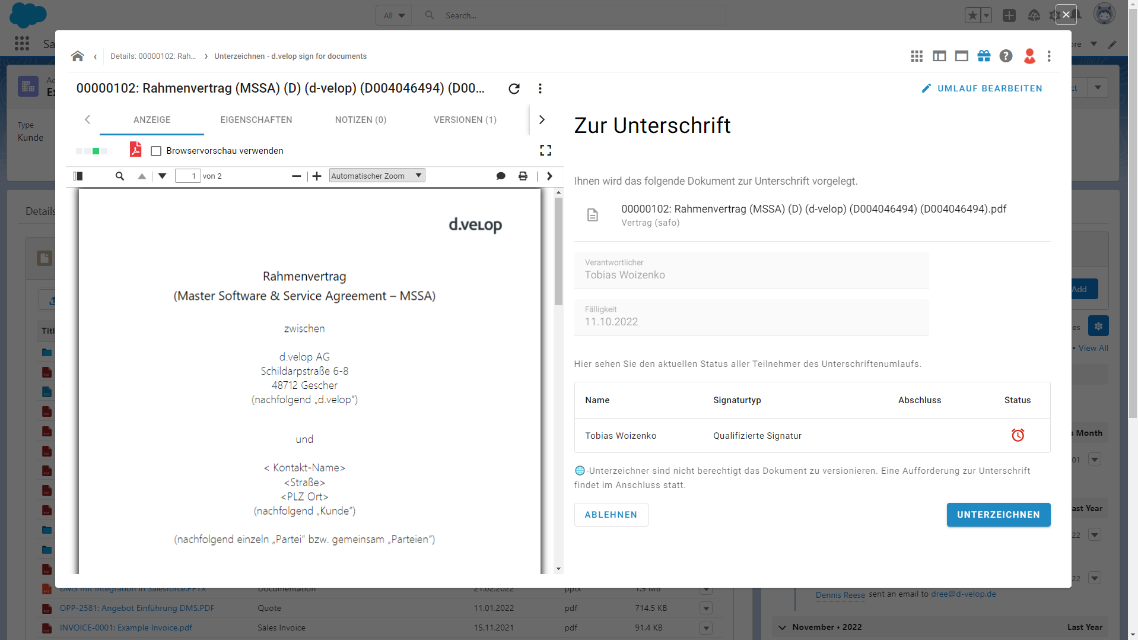
Task: Collapse the November 2022 activity section
Action: pyautogui.click(x=782, y=627)
